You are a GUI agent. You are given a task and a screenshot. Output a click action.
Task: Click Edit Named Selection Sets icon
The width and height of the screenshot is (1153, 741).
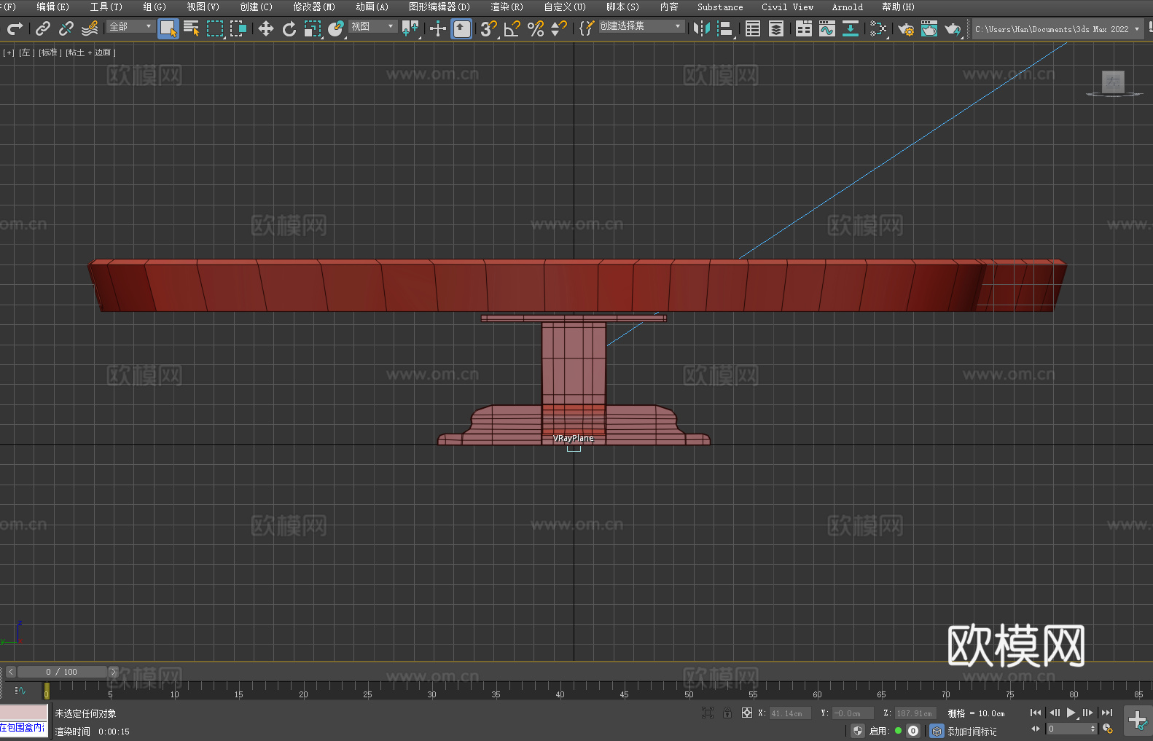(586, 28)
